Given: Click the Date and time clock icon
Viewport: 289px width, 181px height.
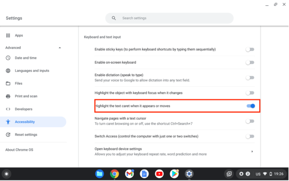Looking at the screenshot, I should tap(8, 58).
